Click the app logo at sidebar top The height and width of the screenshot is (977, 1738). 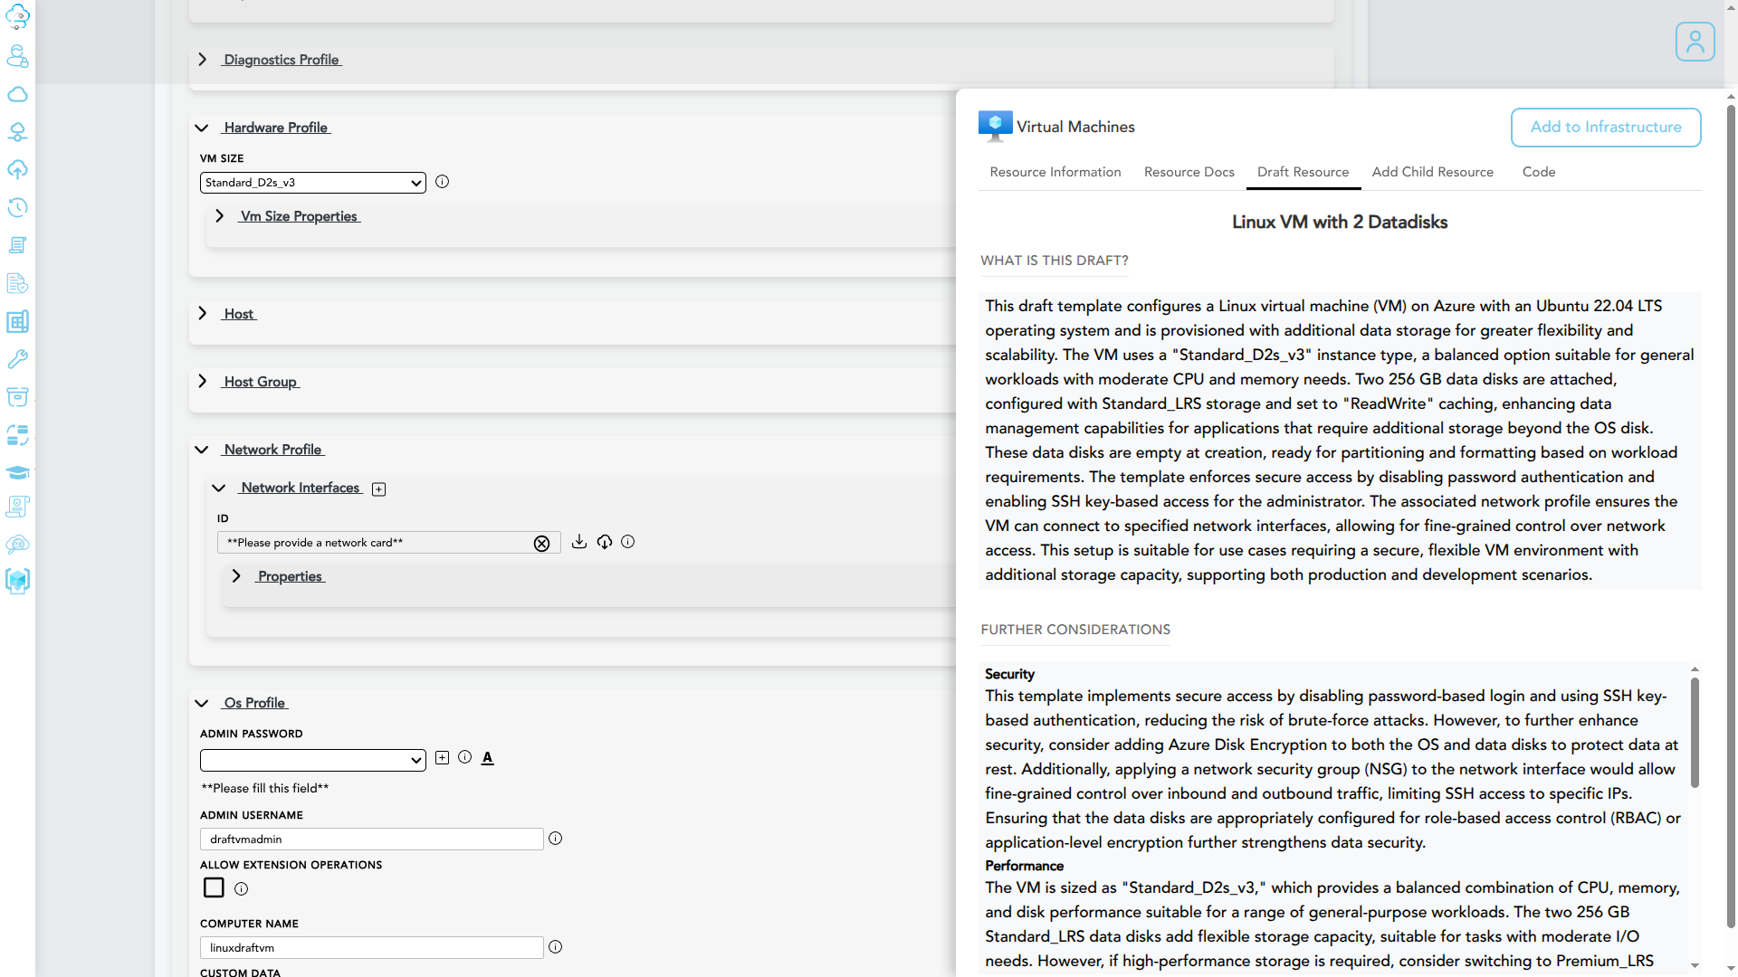pos(17,17)
